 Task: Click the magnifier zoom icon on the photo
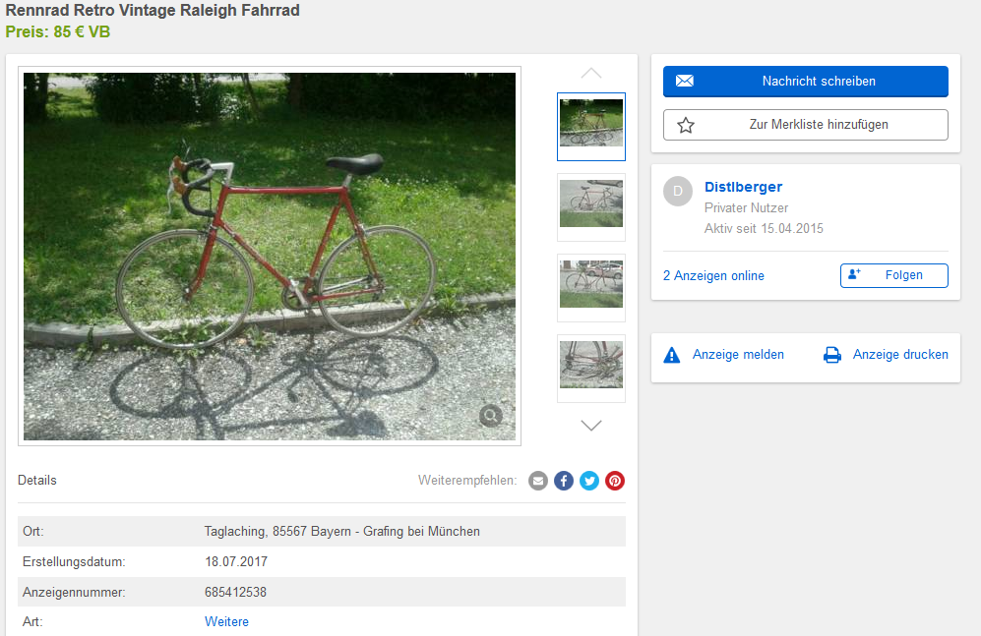coord(491,416)
